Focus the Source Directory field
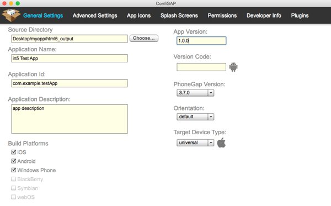 (x=70, y=39)
